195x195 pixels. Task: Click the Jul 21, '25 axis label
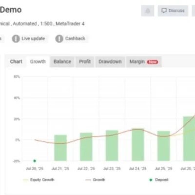click(x=60, y=169)
